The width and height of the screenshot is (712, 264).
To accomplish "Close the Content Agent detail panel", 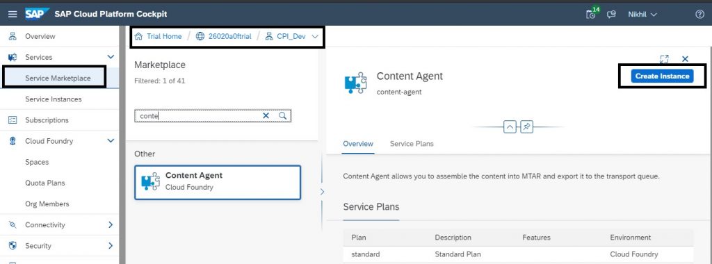I will click(685, 59).
